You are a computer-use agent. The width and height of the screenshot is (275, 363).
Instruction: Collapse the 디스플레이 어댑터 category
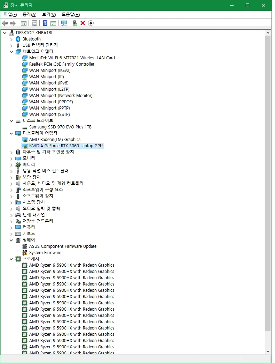coord(11,133)
